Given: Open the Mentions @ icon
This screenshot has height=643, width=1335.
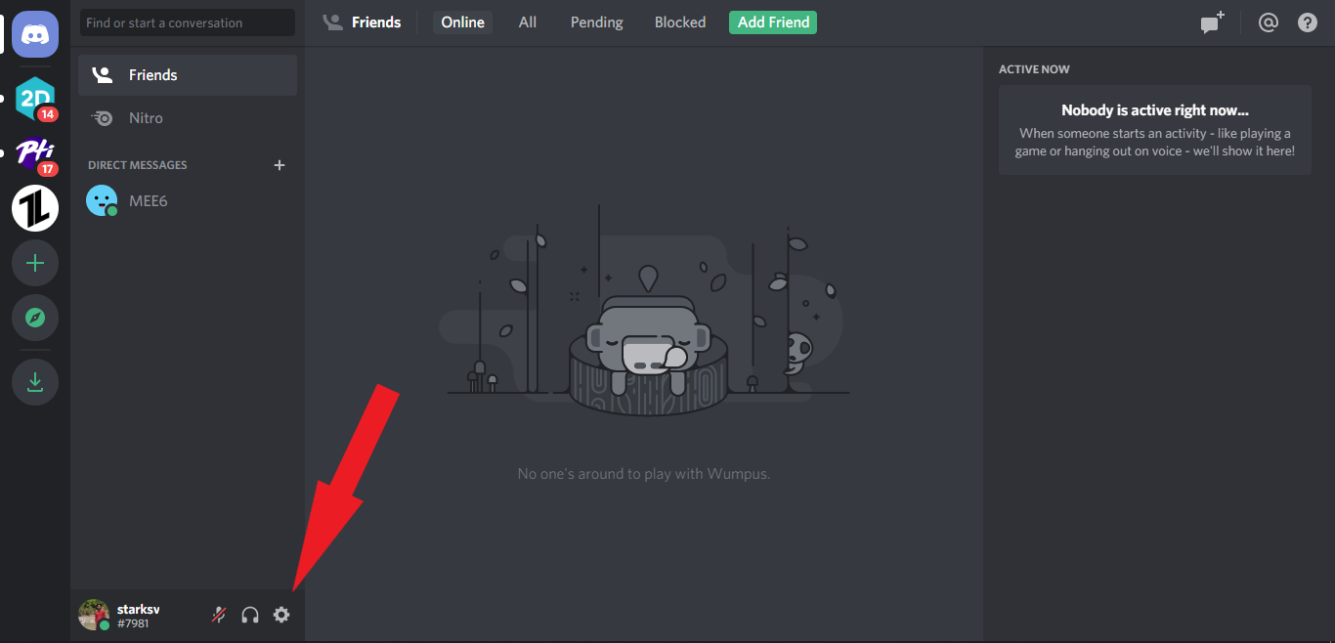Looking at the screenshot, I should (x=1269, y=22).
